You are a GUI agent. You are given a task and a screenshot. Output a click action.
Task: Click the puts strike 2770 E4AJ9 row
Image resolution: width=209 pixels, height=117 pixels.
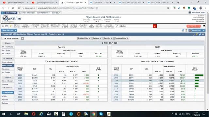pos(157,89)
